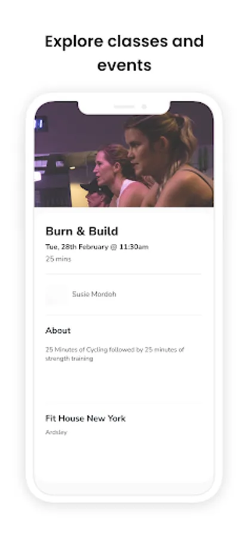Tap the speaker grille in the notch
248x538 pixels.
[x=124, y=107]
